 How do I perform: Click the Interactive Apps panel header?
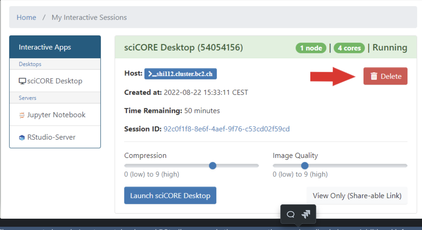pos(45,47)
